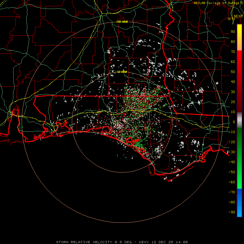The image size is (244, 244).
Task: Click the [KT] units label
Action: [x=232, y=19]
